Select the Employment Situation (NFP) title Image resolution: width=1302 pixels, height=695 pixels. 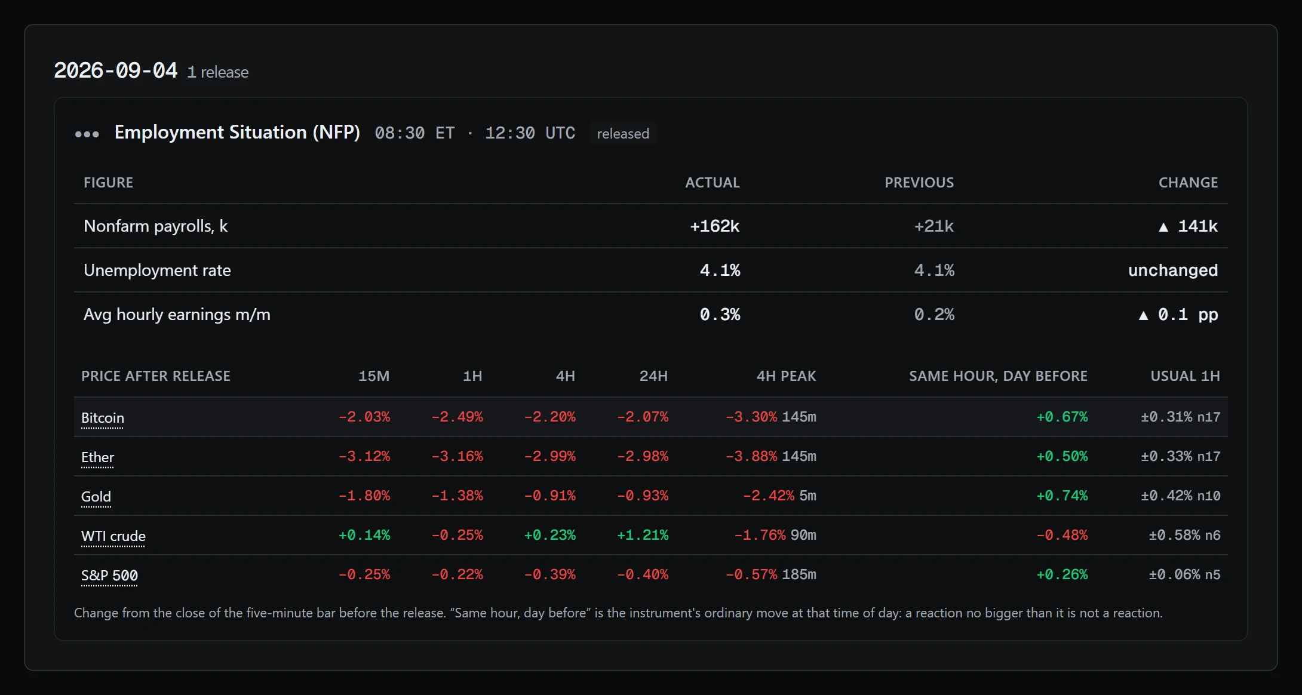237,132
